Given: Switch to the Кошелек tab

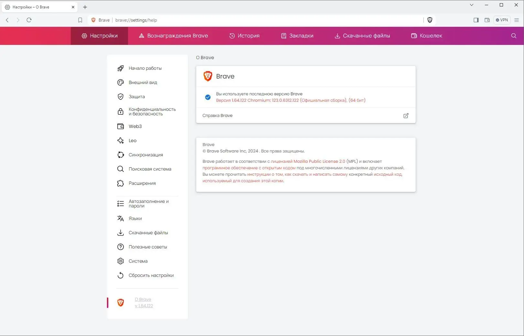Looking at the screenshot, I should 426,36.
